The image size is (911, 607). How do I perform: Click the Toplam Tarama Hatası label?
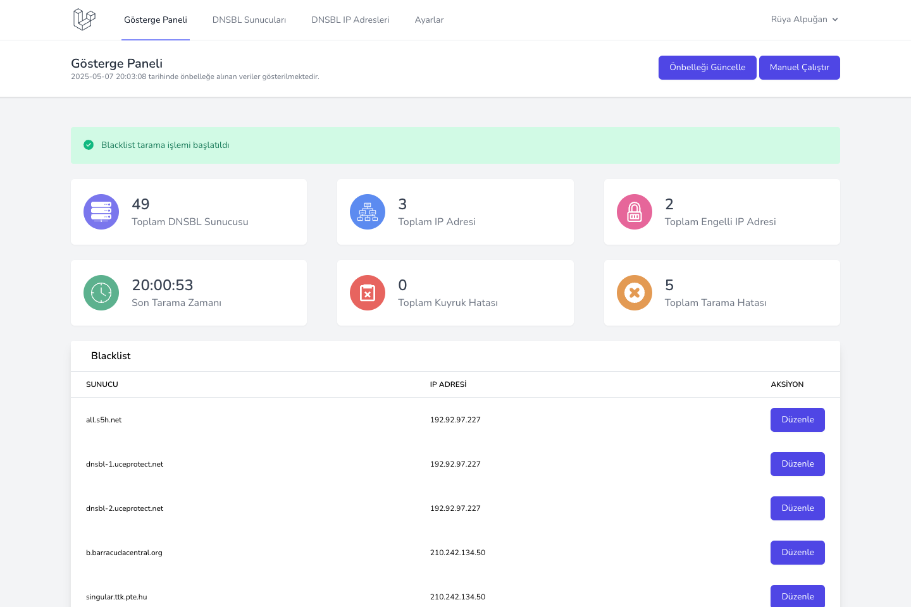716,303
